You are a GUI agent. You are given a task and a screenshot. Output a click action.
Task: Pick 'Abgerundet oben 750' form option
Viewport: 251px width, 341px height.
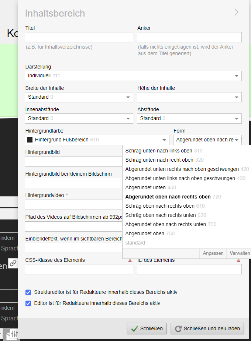[145, 234]
